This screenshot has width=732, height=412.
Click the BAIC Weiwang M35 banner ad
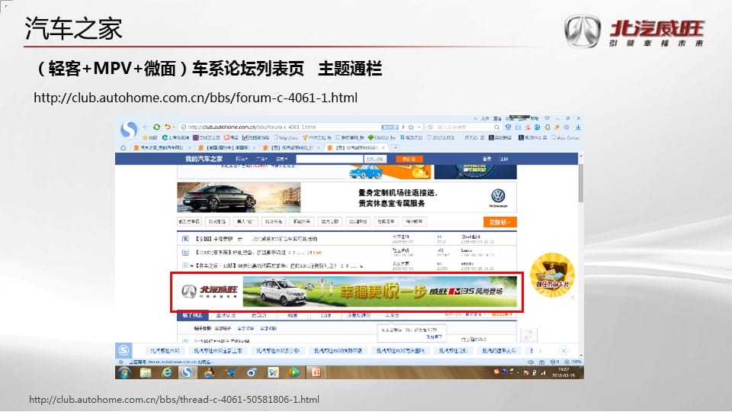pyautogui.click(x=346, y=292)
